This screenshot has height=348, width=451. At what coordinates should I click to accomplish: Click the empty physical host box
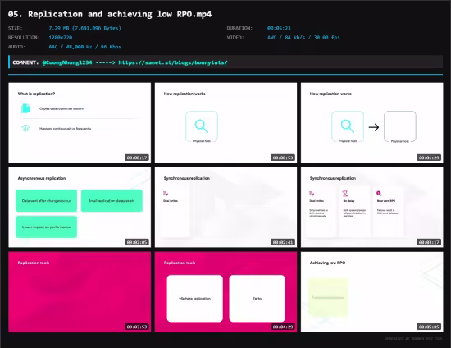click(x=400, y=126)
